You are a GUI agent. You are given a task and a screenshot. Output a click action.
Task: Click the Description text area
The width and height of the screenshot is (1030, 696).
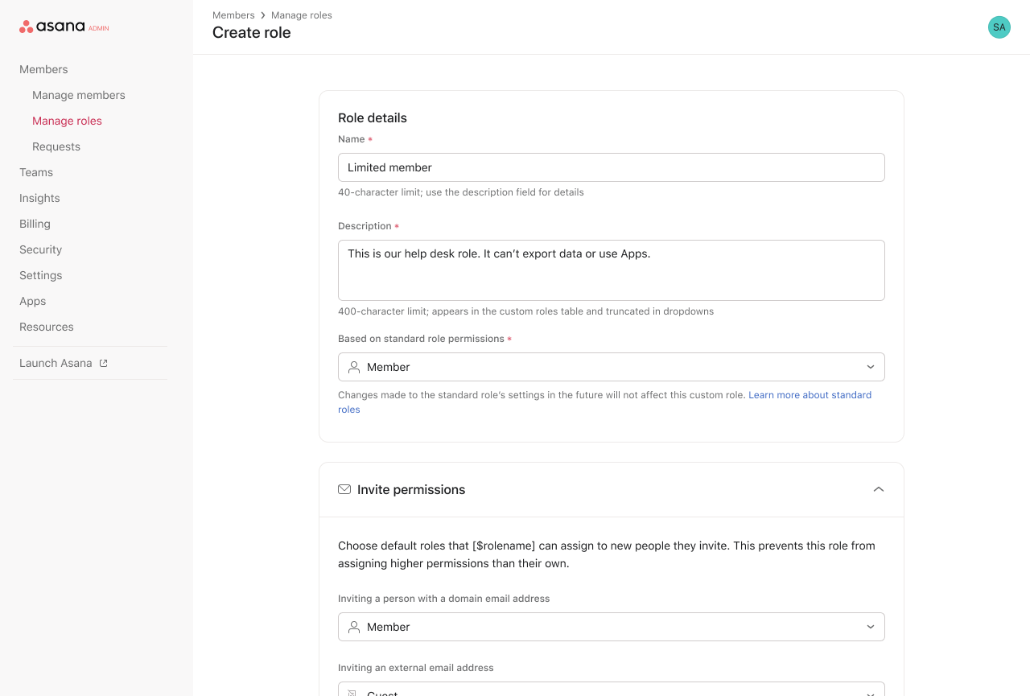(x=611, y=270)
